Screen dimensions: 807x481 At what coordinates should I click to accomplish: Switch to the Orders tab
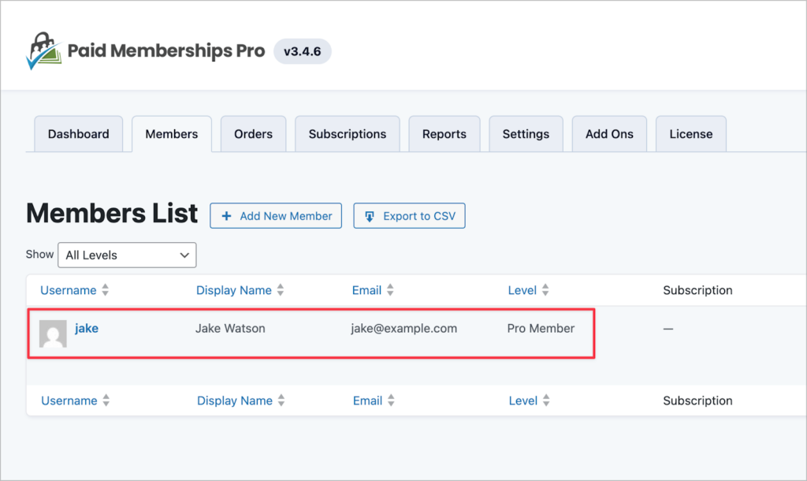[x=253, y=134]
